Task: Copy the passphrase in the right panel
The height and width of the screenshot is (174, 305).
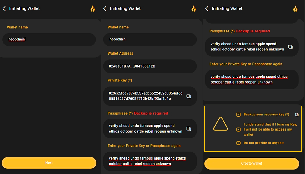Action: click(290, 47)
